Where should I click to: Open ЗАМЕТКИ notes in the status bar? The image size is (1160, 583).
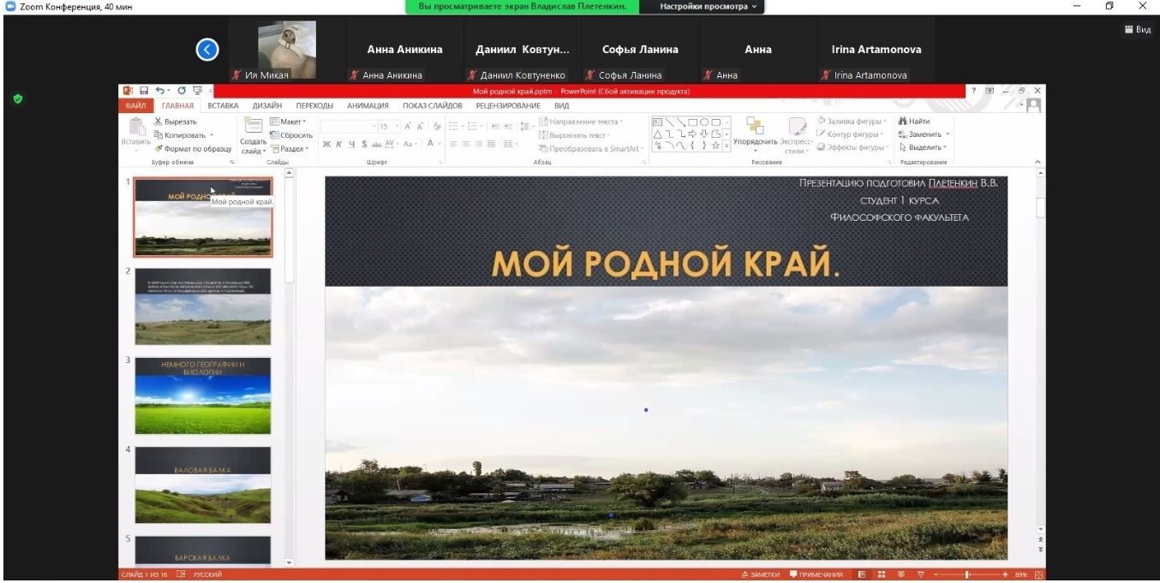click(761, 574)
